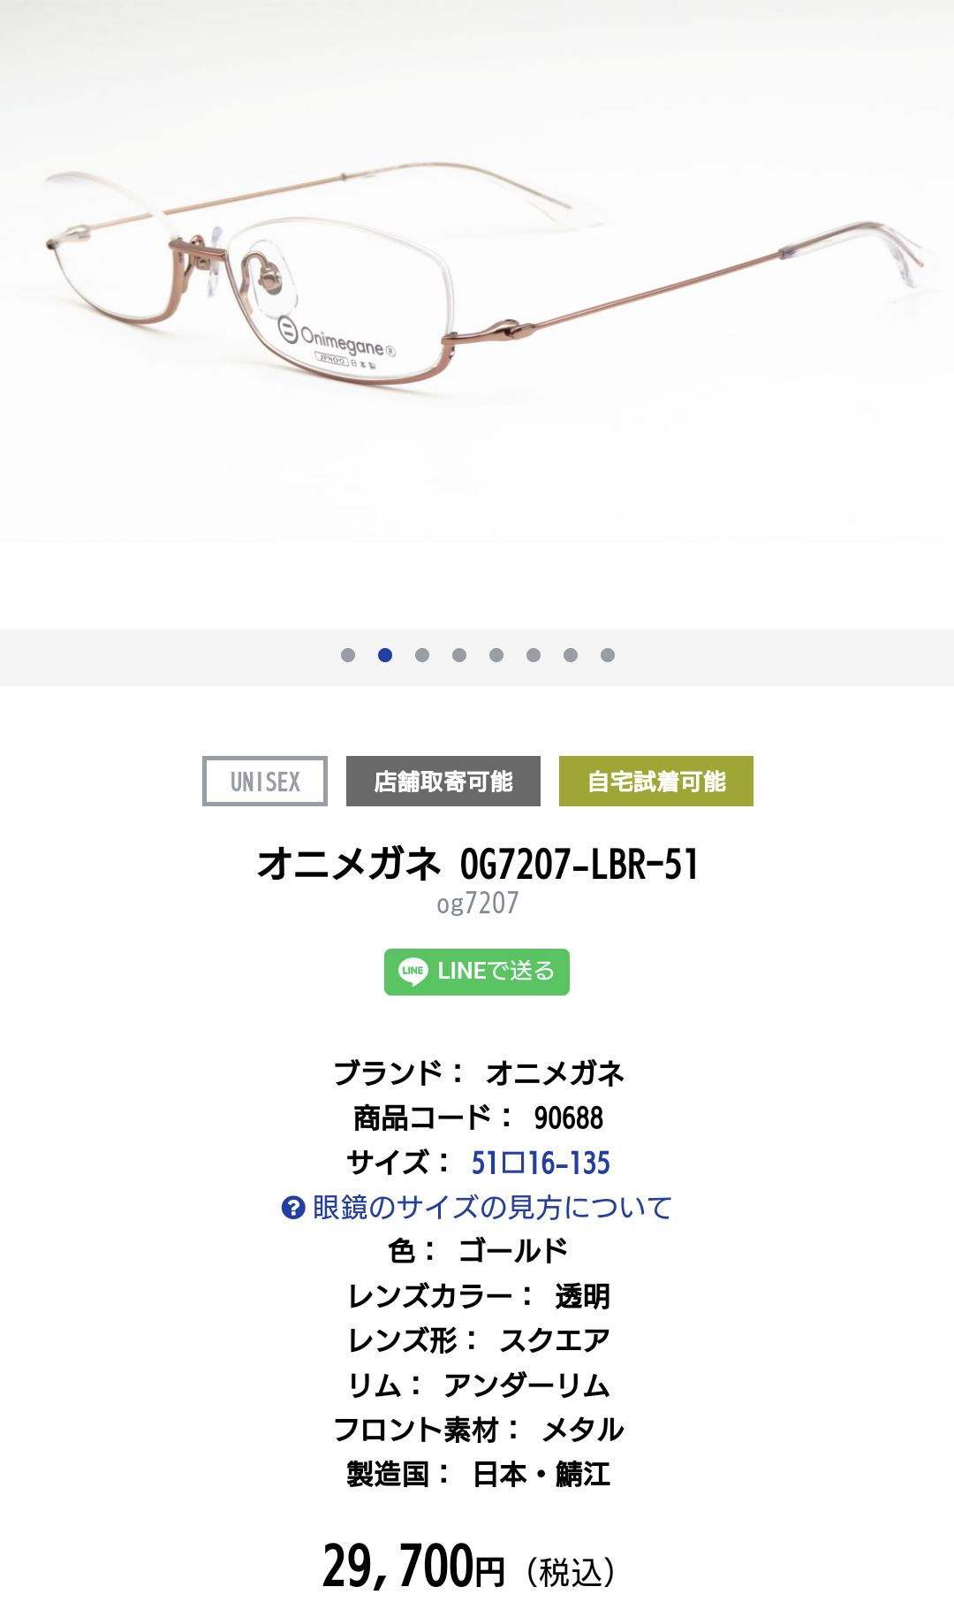Jump to fourth image dot

tap(459, 655)
